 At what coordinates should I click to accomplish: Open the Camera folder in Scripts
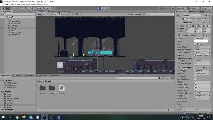coord(42,89)
